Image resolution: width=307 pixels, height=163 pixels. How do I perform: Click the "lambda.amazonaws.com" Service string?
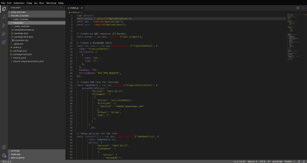point(129,107)
